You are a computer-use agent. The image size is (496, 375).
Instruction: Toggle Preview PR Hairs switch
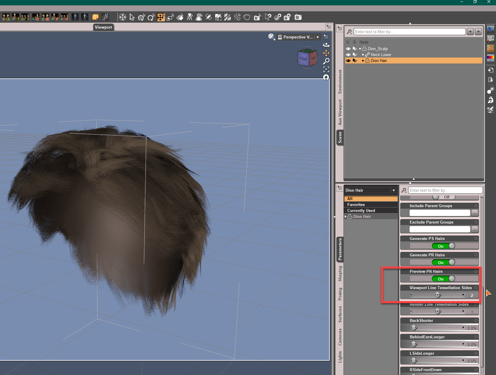pos(444,279)
